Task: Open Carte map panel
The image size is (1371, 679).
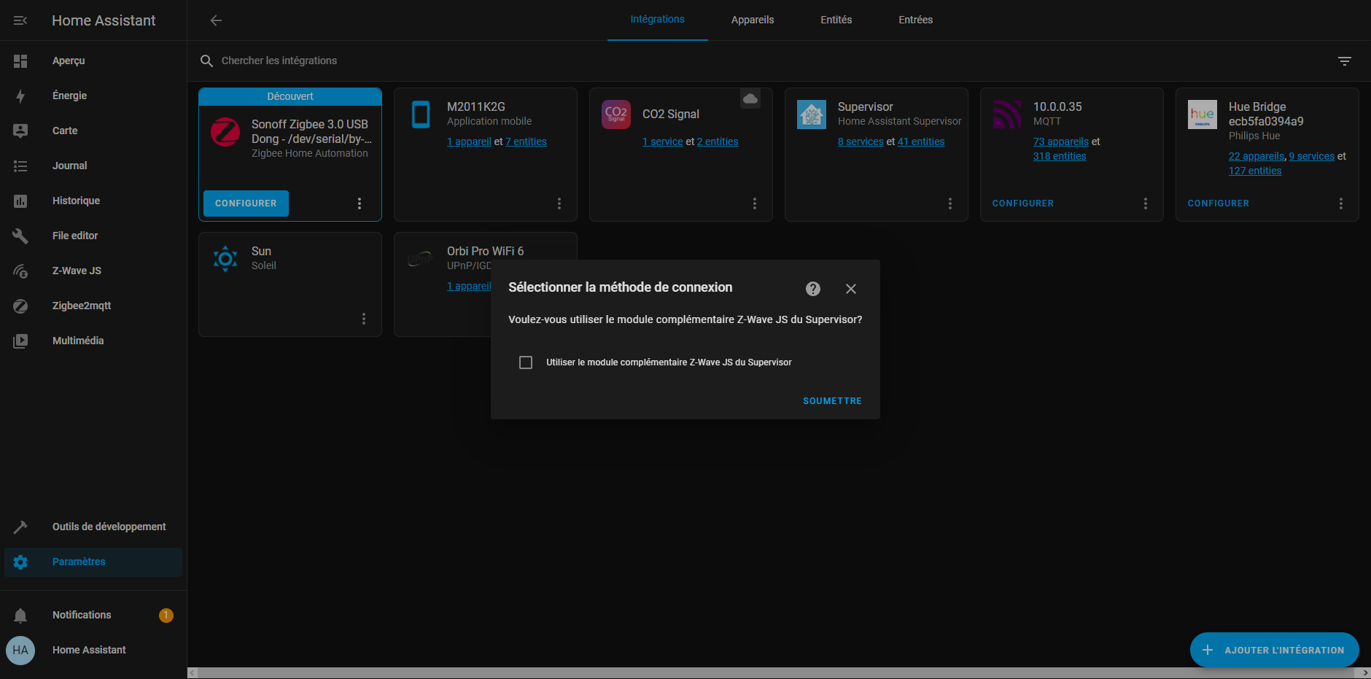Action: [x=93, y=131]
